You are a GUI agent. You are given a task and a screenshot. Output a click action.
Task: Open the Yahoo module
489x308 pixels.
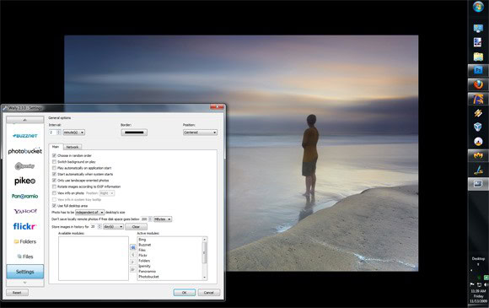[25, 211]
